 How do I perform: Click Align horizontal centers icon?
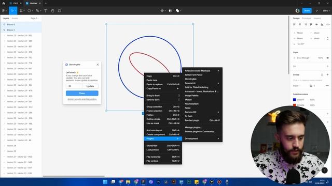[300, 24]
